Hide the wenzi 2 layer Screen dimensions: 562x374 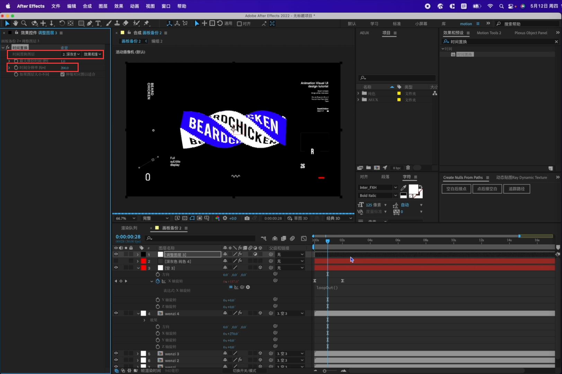[x=116, y=360]
